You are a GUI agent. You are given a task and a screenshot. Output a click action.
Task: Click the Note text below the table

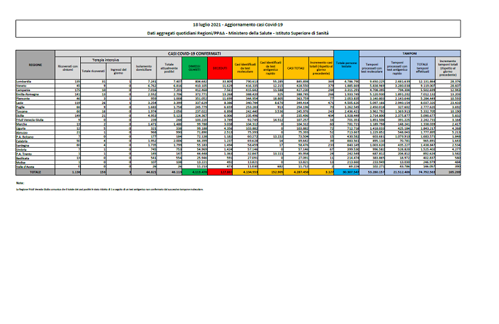click(x=22, y=183)
